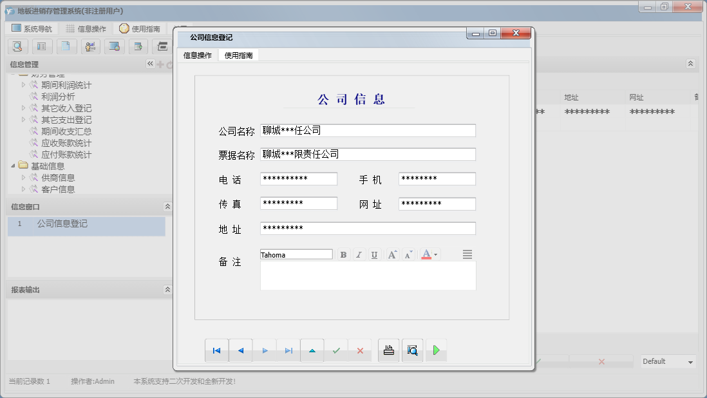Jump to first record using the rewind icon
This screenshot has height=398, width=707.
coord(217,350)
